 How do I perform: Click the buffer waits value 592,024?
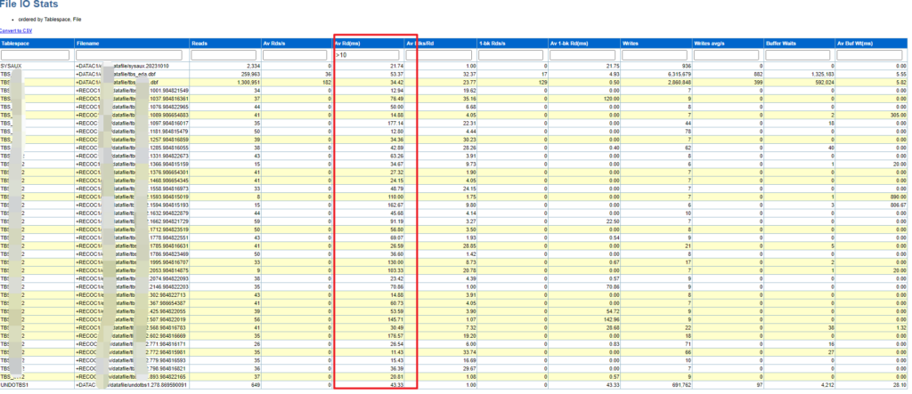click(x=824, y=83)
